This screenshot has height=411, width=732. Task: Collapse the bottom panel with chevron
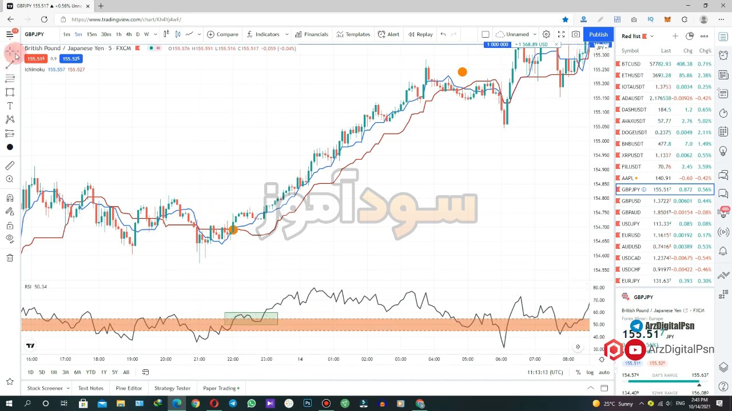click(590, 388)
